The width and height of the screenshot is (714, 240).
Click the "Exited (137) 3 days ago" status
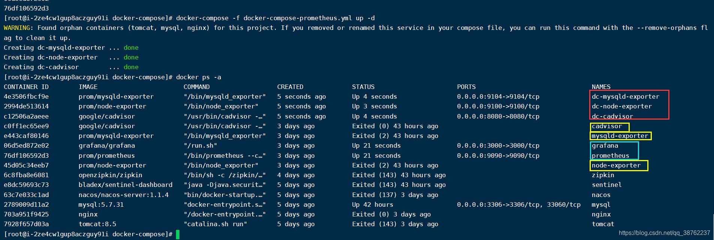(x=395, y=195)
